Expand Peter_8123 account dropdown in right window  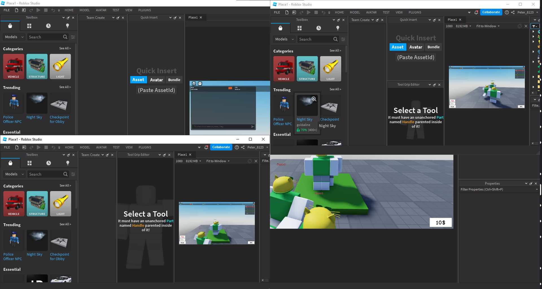[537, 12]
